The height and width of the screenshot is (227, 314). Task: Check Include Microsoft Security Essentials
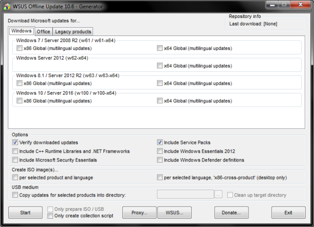coord(15,160)
